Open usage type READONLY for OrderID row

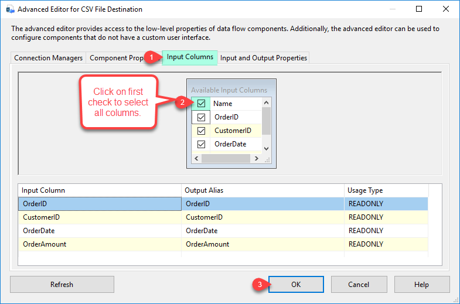pos(386,204)
